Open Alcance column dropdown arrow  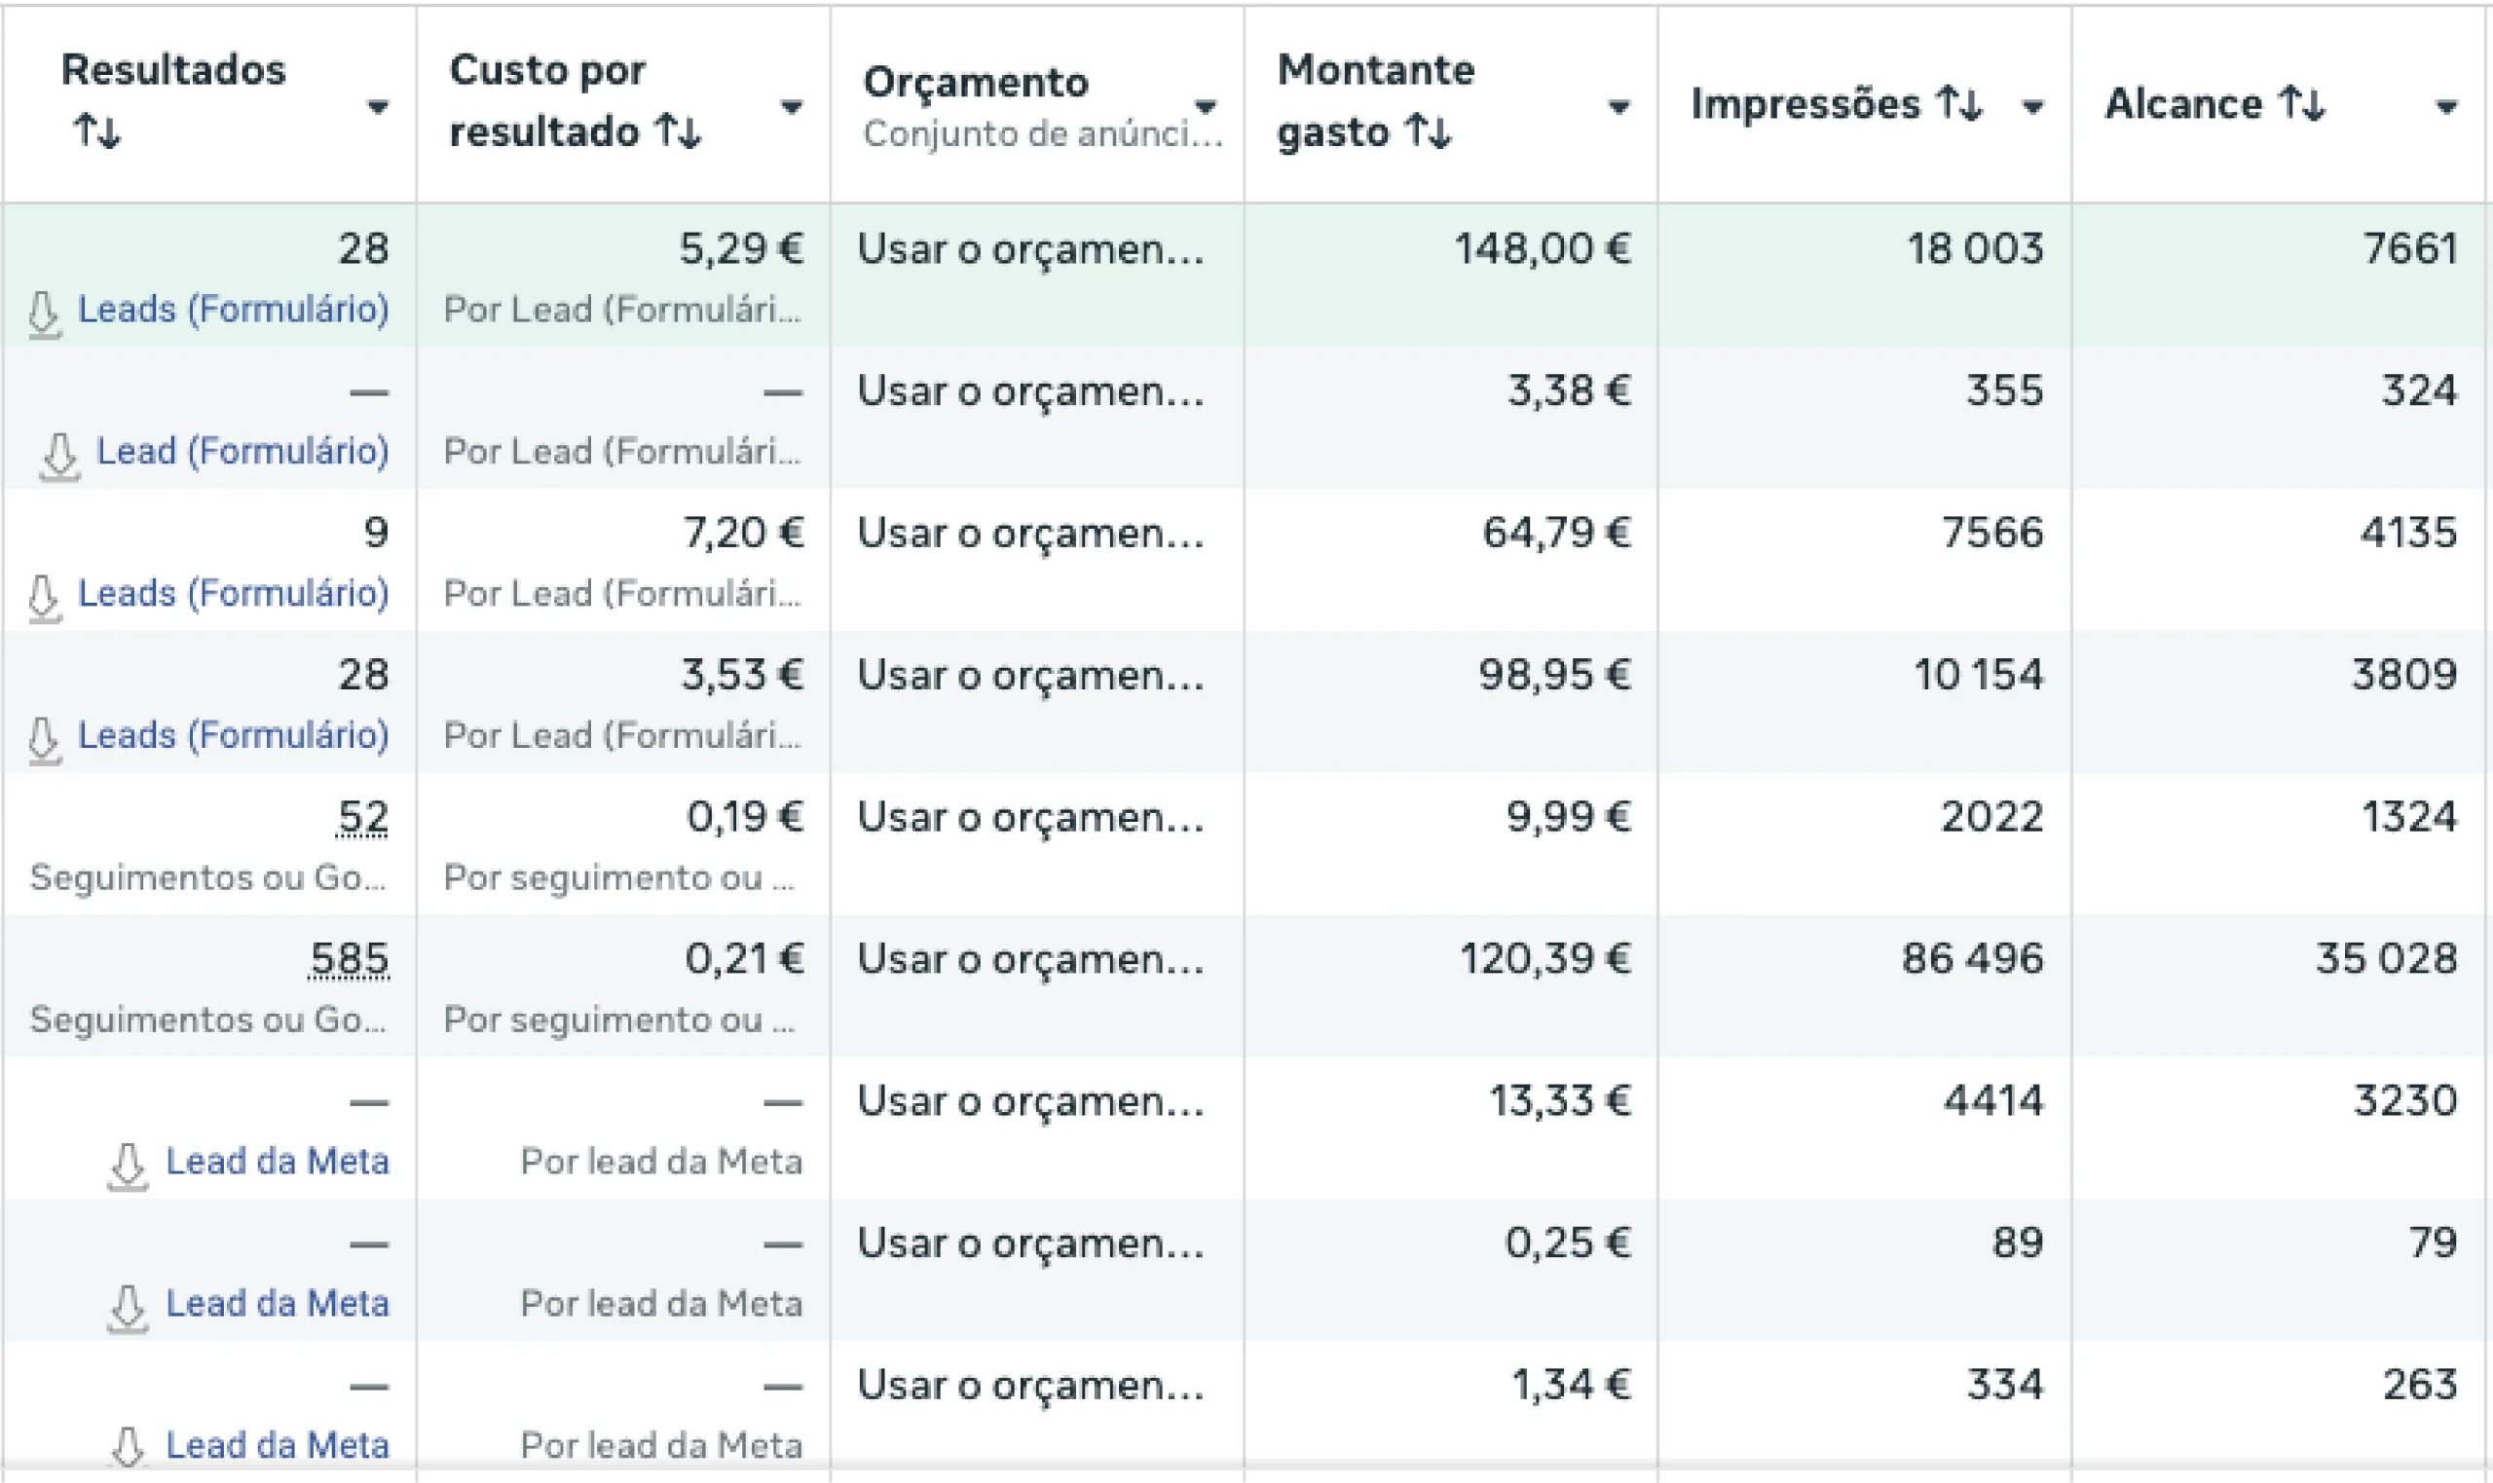coord(2446,107)
